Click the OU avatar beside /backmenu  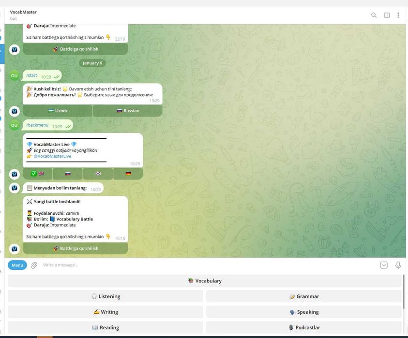click(15, 125)
